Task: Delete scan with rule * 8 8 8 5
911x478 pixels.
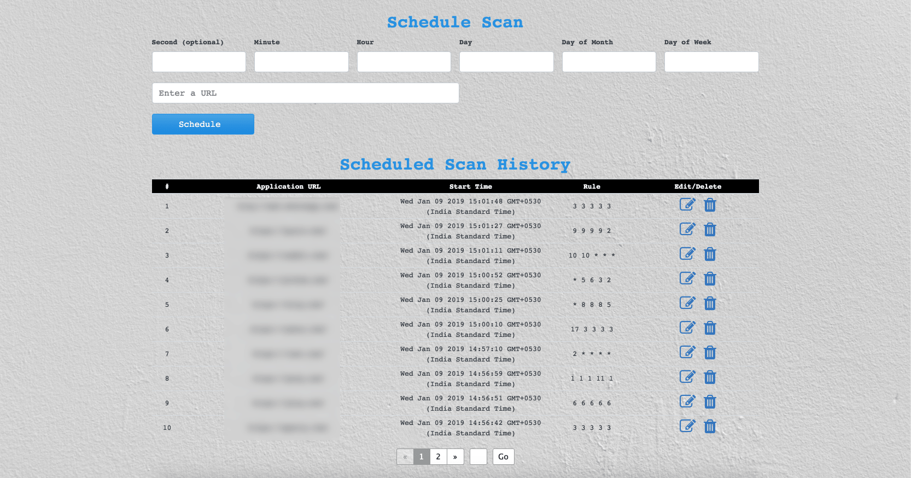Action: (x=710, y=304)
